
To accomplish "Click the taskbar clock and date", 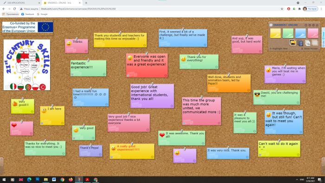I will coord(310,179).
